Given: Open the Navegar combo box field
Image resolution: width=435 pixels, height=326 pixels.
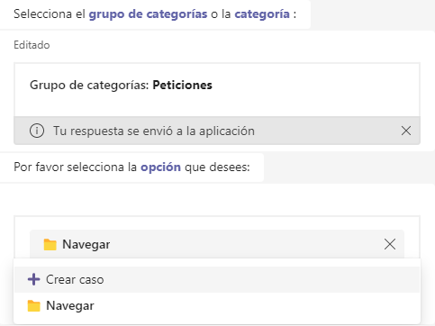Looking at the screenshot, I should click(217, 244).
